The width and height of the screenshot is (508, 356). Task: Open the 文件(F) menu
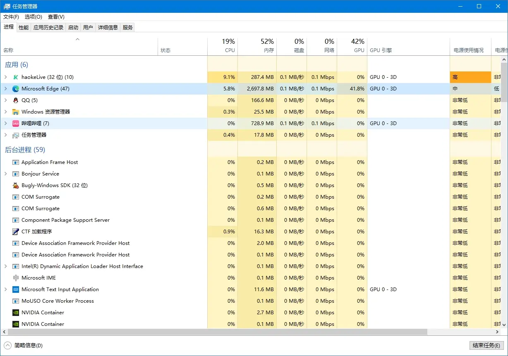[x=11, y=17]
